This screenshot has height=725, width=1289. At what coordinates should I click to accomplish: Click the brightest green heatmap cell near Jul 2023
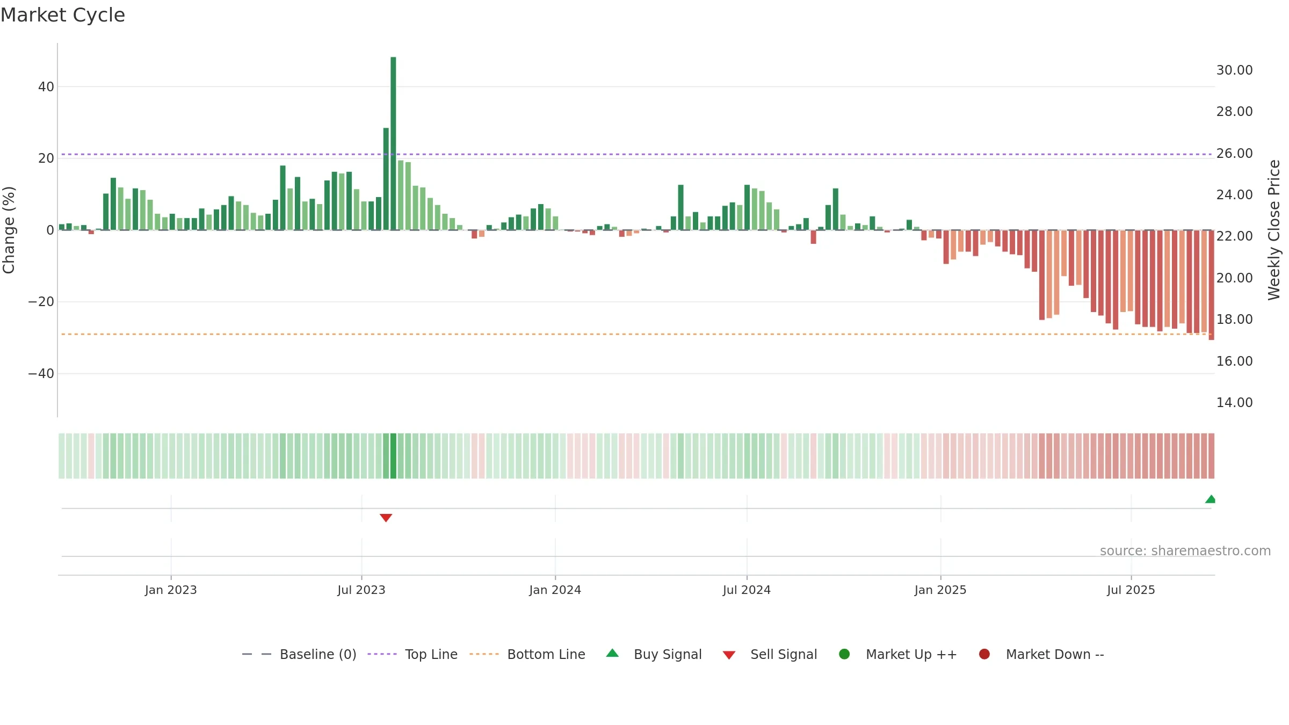[393, 456]
